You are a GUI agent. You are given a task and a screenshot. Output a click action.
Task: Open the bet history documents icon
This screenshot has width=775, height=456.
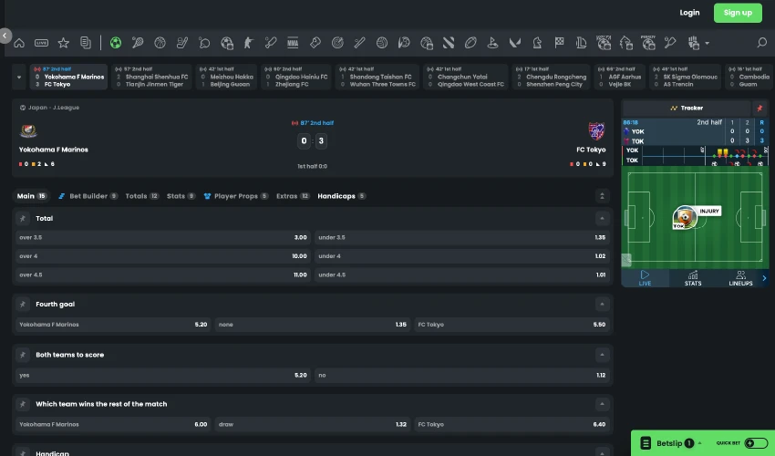86,43
